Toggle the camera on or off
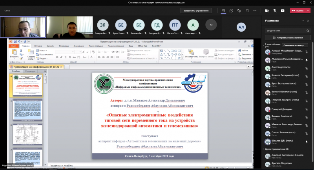 (267, 11)
